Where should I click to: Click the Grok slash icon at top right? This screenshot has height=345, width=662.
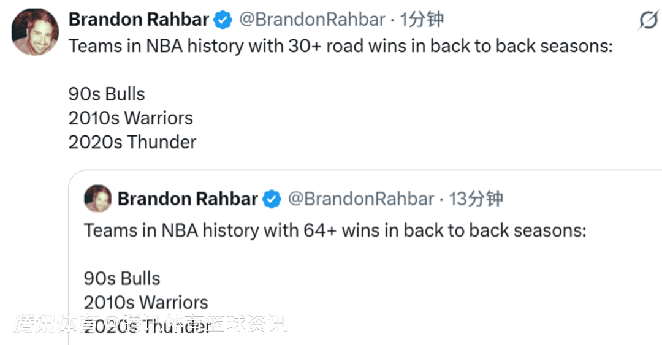click(x=648, y=20)
